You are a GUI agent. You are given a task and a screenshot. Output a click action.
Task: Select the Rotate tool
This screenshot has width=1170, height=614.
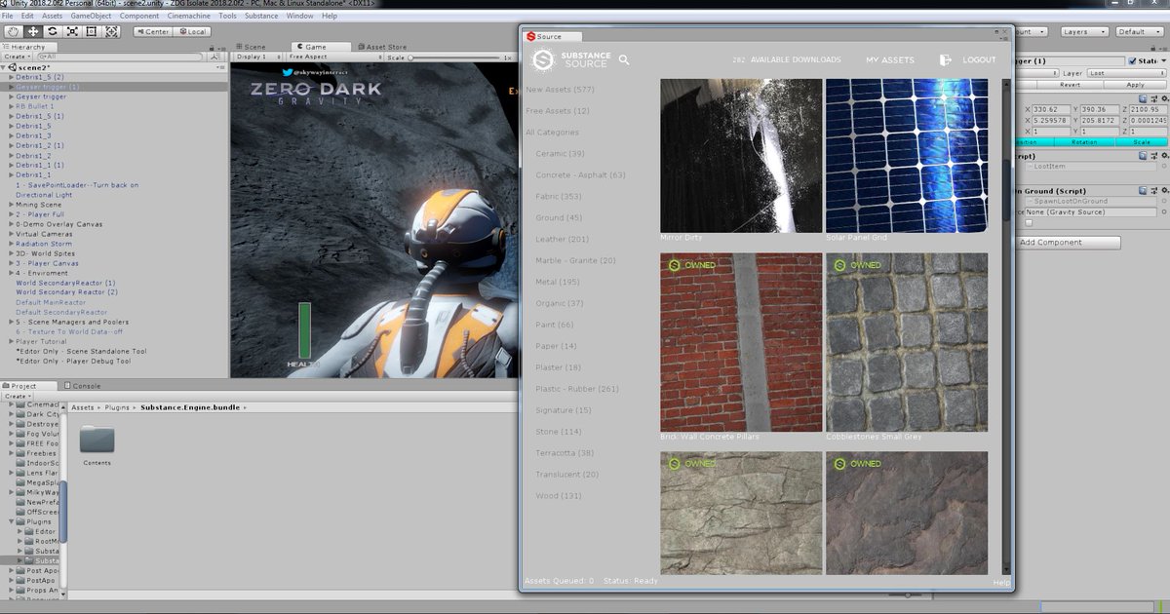[53, 31]
